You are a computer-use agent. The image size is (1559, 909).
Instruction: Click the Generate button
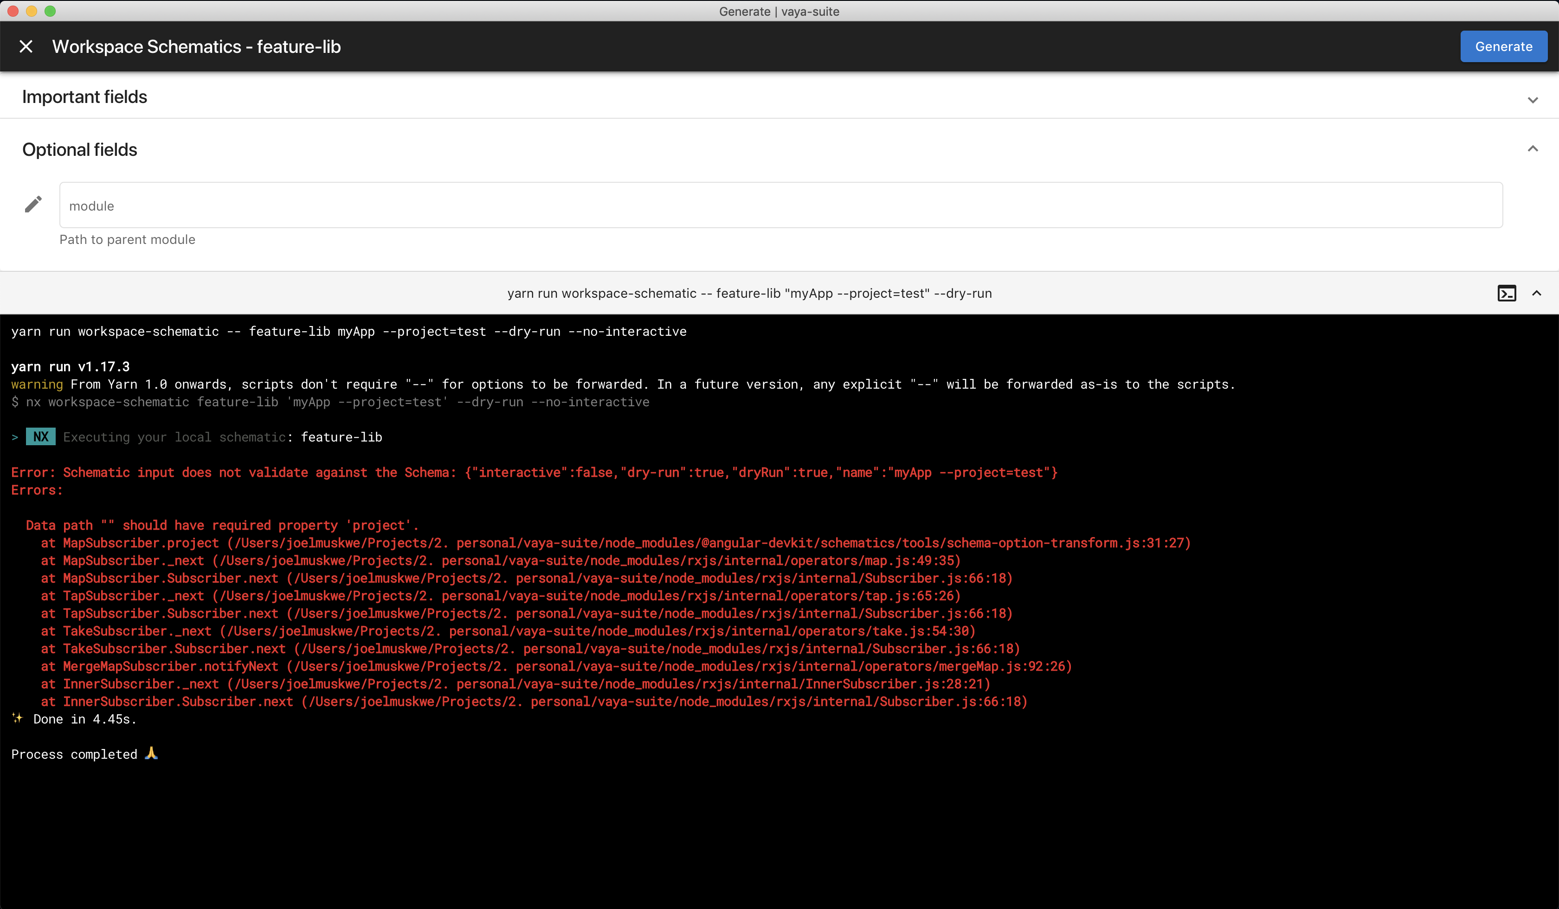pos(1503,46)
